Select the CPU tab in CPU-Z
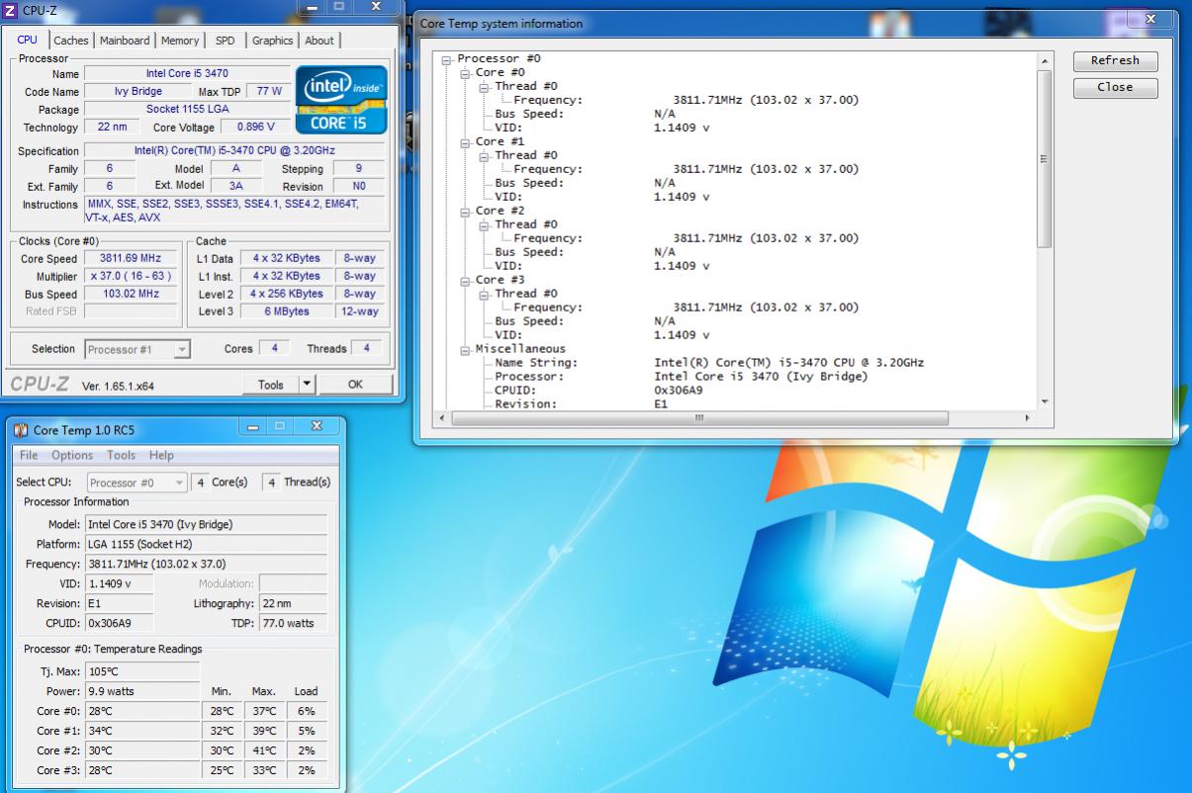Viewport: 1192px width, 793px height. click(x=28, y=40)
